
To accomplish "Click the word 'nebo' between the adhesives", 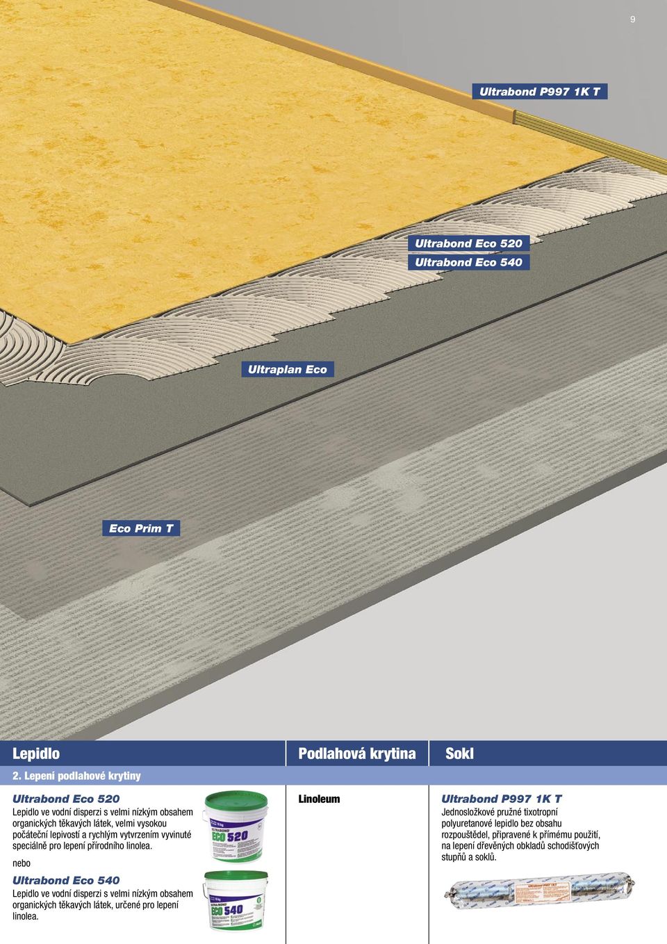I will coord(22,863).
